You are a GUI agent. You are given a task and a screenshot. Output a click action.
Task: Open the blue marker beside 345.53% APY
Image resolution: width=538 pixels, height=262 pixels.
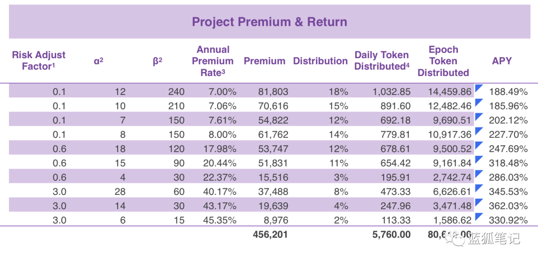coord(479,189)
